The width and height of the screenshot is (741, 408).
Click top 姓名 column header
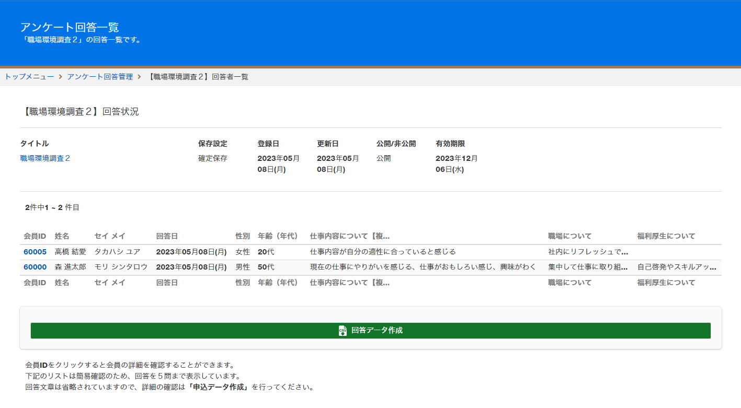62,237
